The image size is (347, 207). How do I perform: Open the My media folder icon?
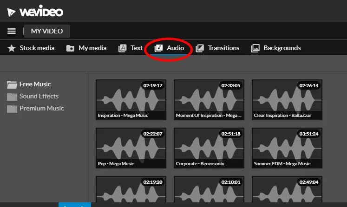[x=70, y=48]
